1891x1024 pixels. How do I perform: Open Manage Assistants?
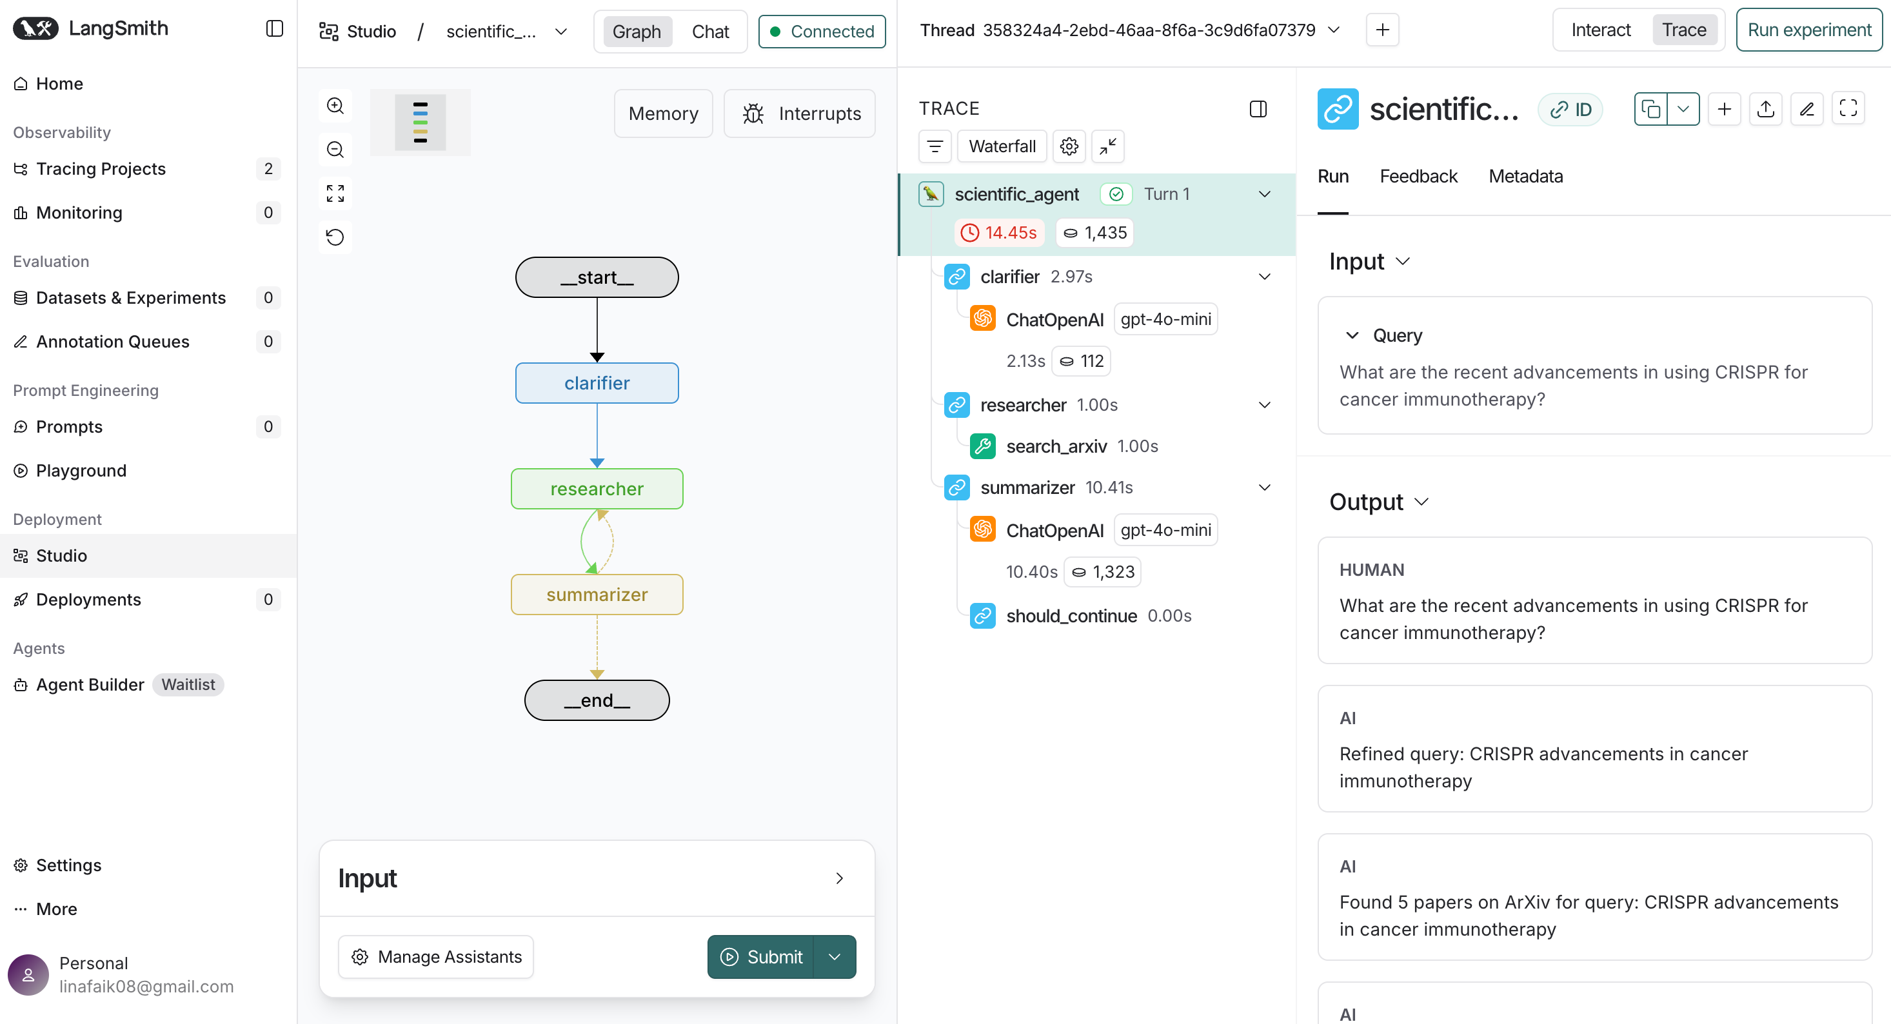click(x=436, y=956)
